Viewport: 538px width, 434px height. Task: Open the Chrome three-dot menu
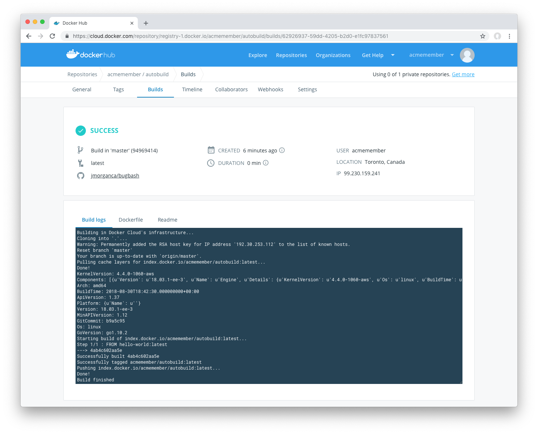[x=509, y=36]
